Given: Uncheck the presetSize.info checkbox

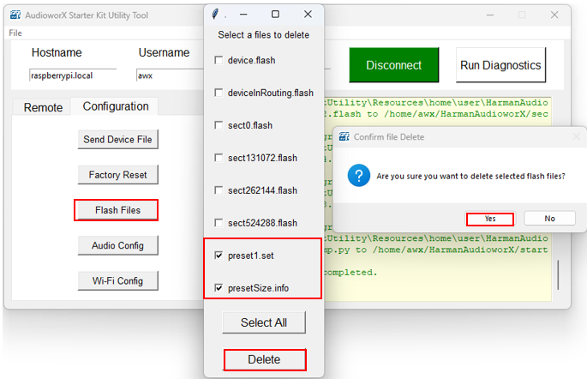Looking at the screenshot, I should click(219, 288).
